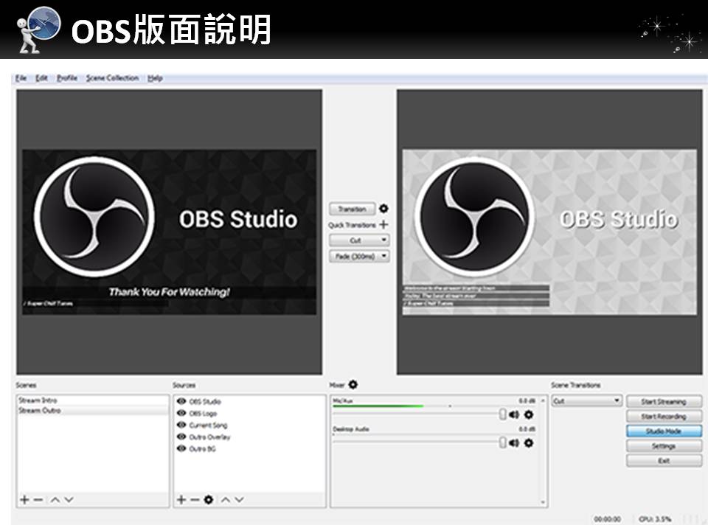This screenshot has height=531, width=708.
Task: Move source down with arrow icon
Action: click(x=239, y=499)
